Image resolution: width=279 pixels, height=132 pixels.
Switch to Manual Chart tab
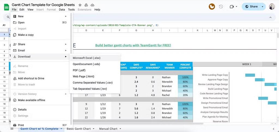[108, 129]
